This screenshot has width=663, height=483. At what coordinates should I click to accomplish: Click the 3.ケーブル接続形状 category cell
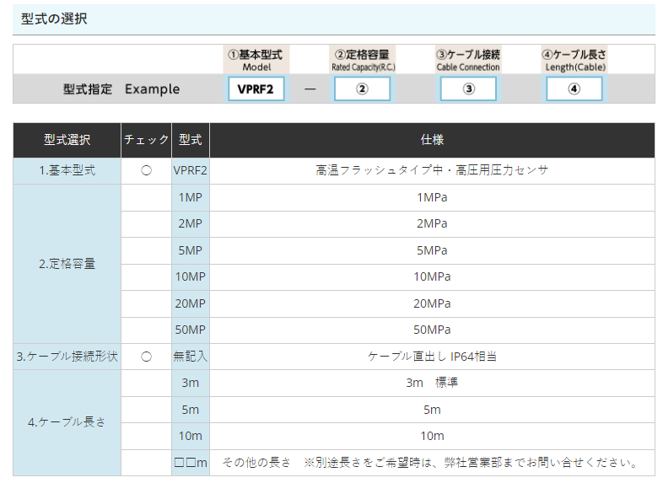point(67,357)
